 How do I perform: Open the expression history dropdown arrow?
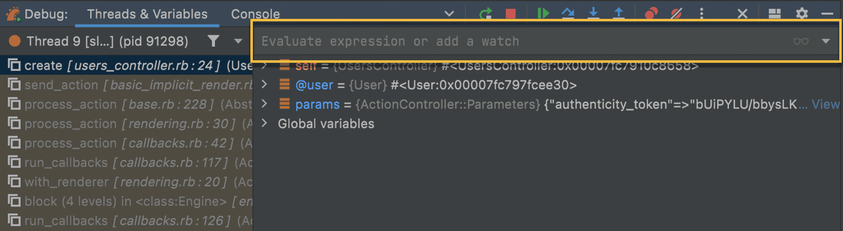[826, 41]
